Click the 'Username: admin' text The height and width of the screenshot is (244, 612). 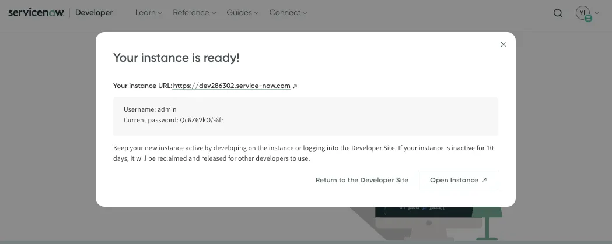point(150,109)
